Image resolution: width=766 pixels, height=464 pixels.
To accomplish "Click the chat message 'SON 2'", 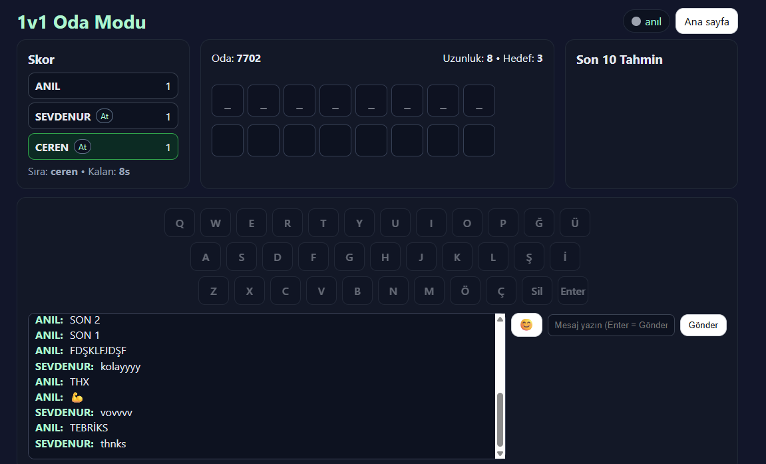I will tap(85, 320).
